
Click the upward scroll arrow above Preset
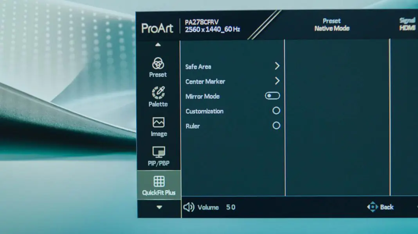pyautogui.click(x=158, y=44)
